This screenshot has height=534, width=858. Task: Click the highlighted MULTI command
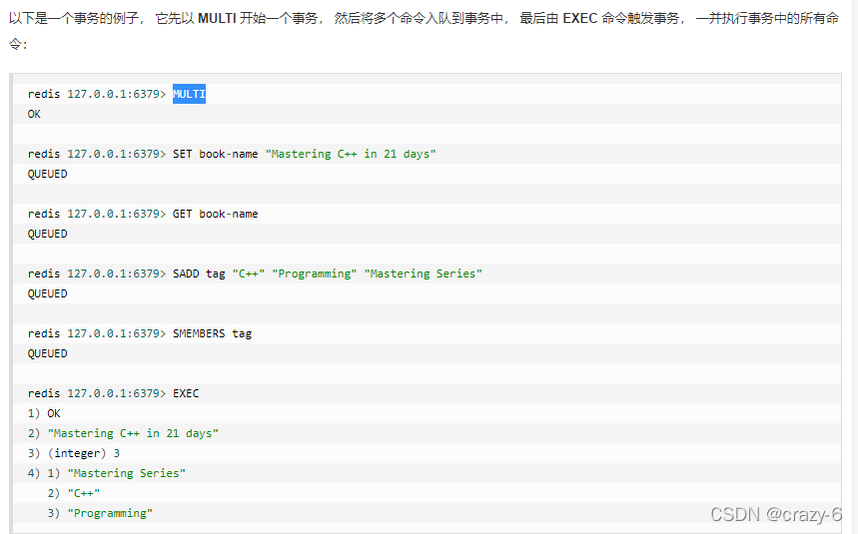pyautogui.click(x=189, y=94)
